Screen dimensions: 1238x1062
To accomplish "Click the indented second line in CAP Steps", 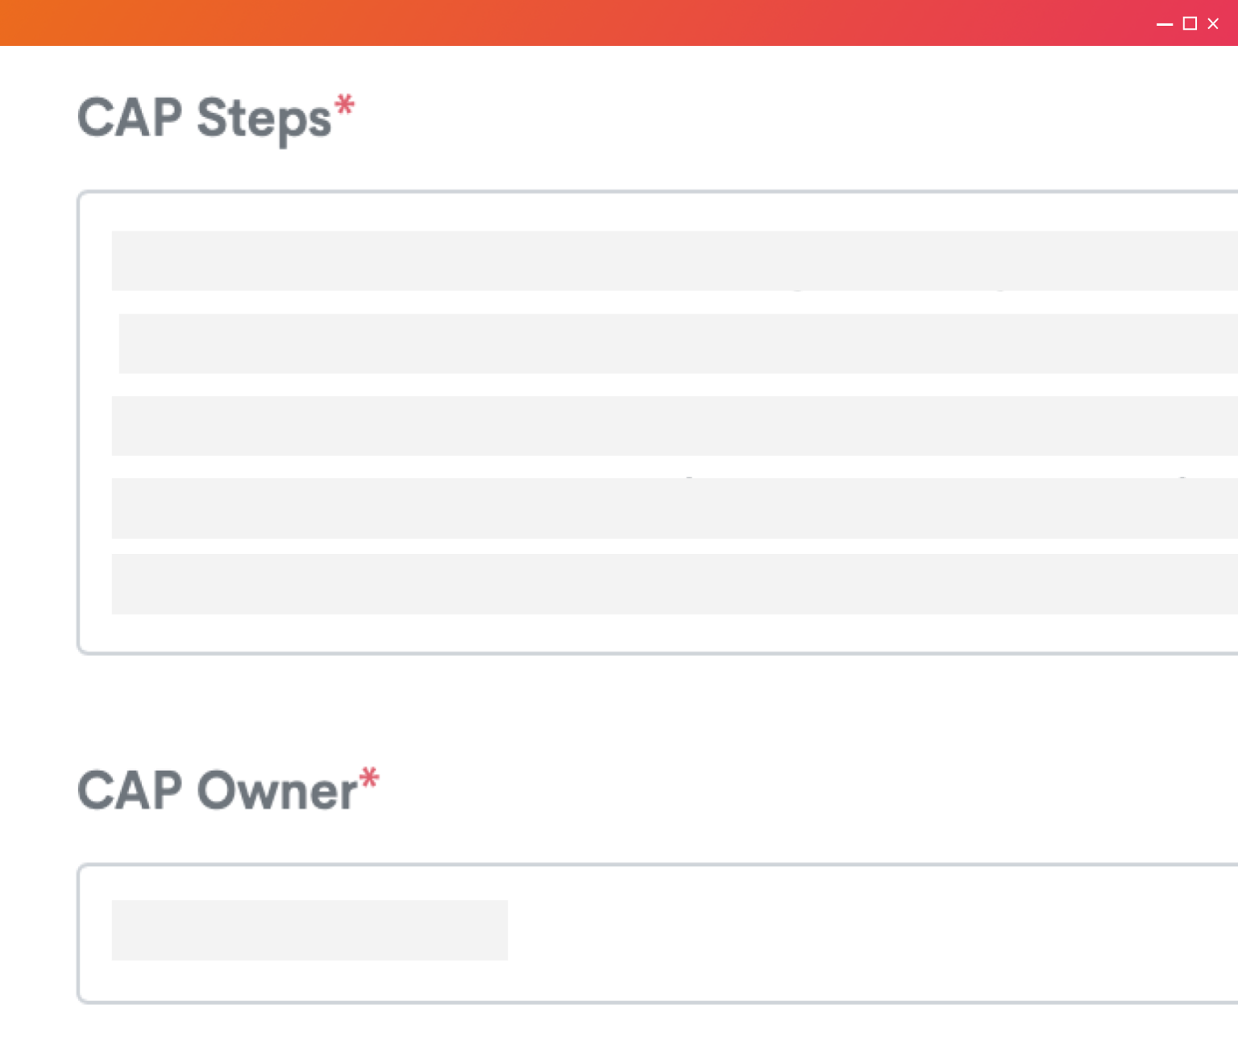I will (x=679, y=344).
